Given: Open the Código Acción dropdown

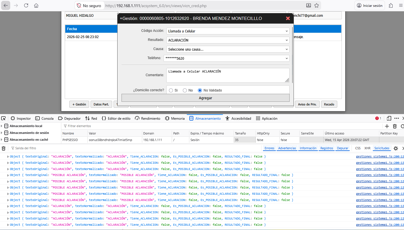Looking at the screenshot, I should [228, 31].
